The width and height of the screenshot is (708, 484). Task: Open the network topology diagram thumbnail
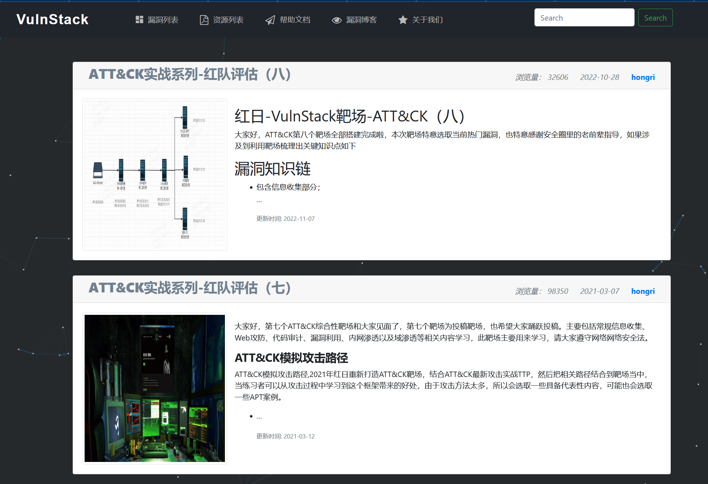pyautogui.click(x=155, y=175)
